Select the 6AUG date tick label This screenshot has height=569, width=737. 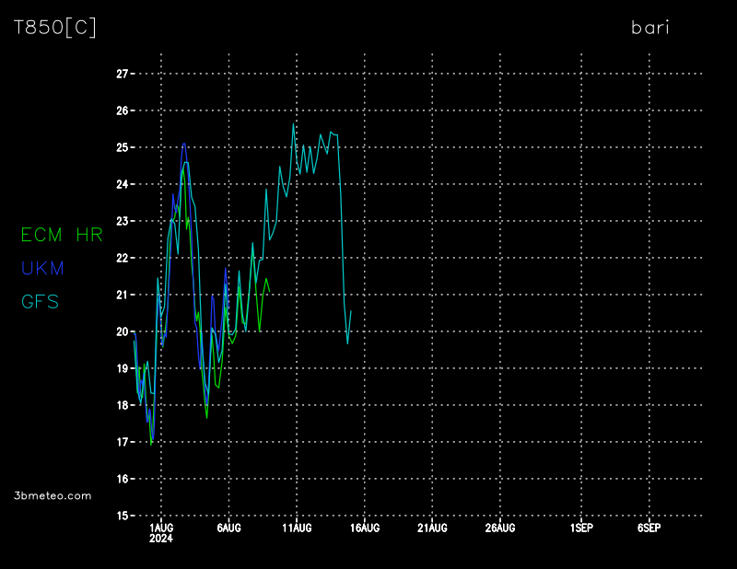228,528
